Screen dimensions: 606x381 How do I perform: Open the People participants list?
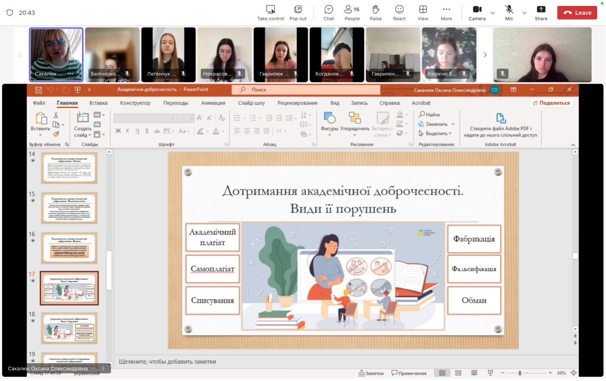coord(352,13)
